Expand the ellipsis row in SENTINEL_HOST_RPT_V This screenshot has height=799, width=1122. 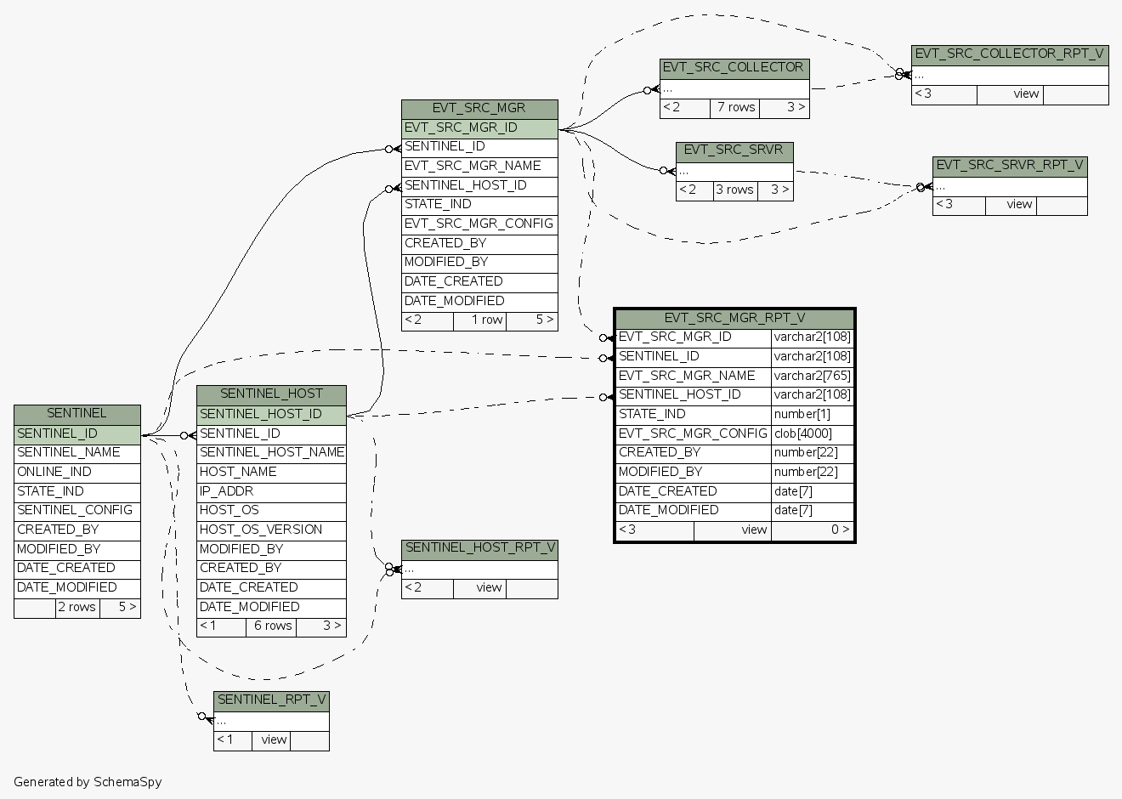[x=479, y=569]
